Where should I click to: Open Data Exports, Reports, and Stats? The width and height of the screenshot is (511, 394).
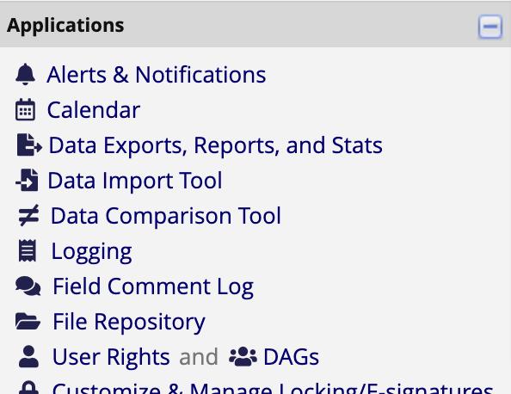(215, 145)
